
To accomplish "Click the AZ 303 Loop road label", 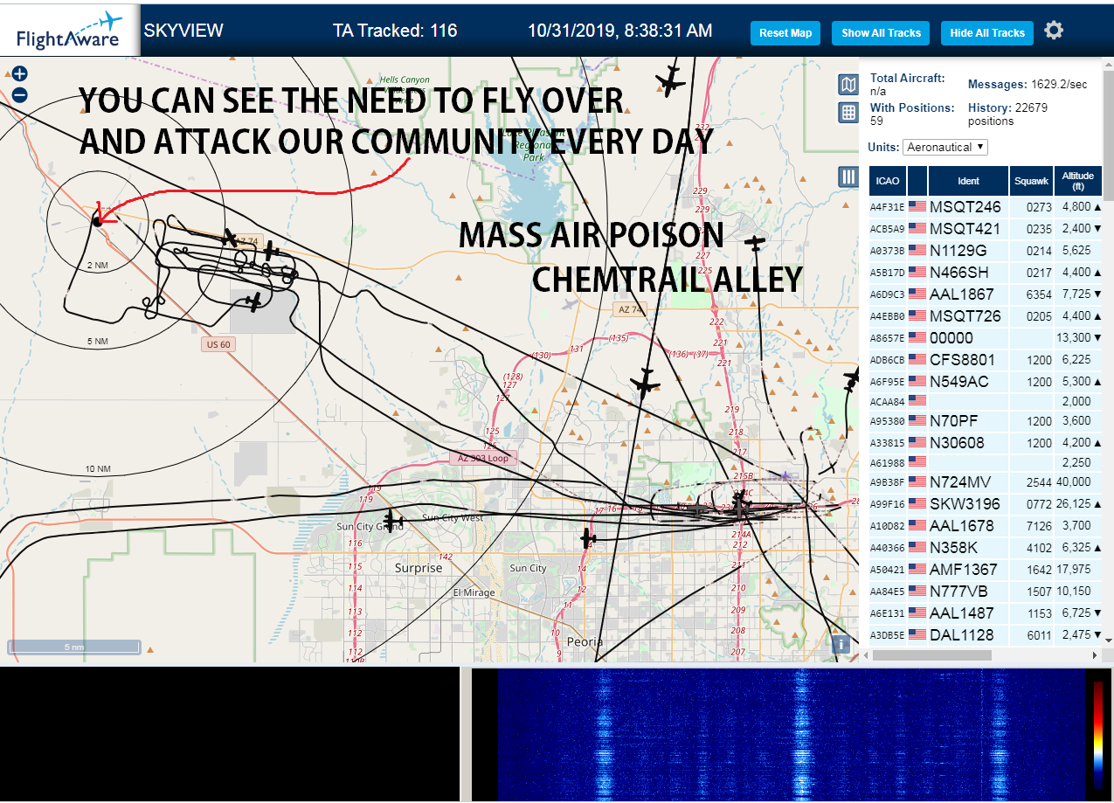I will [483, 458].
